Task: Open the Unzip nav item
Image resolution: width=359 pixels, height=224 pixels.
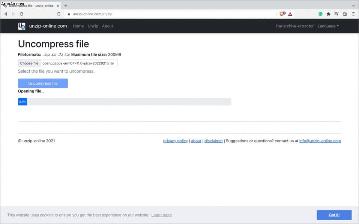Action: (93, 26)
